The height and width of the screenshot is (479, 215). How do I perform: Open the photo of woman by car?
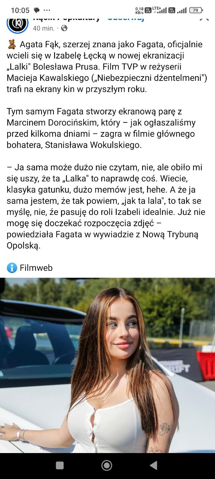coord(107,365)
